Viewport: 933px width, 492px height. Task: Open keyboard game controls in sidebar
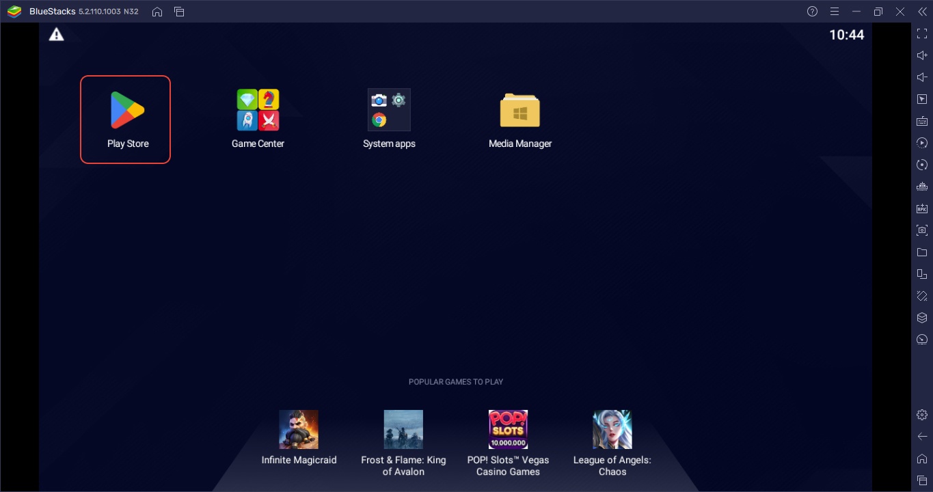922,122
